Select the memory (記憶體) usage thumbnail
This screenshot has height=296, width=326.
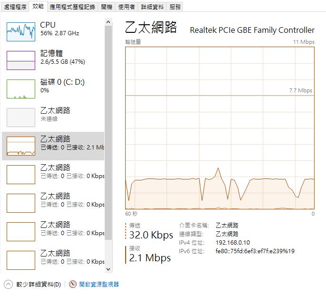click(21, 60)
